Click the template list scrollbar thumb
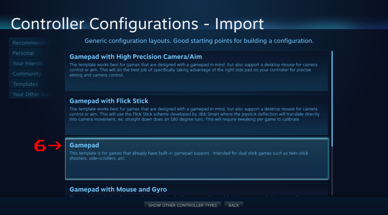The height and width of the screenshot is (215, 388). point(332,98)
